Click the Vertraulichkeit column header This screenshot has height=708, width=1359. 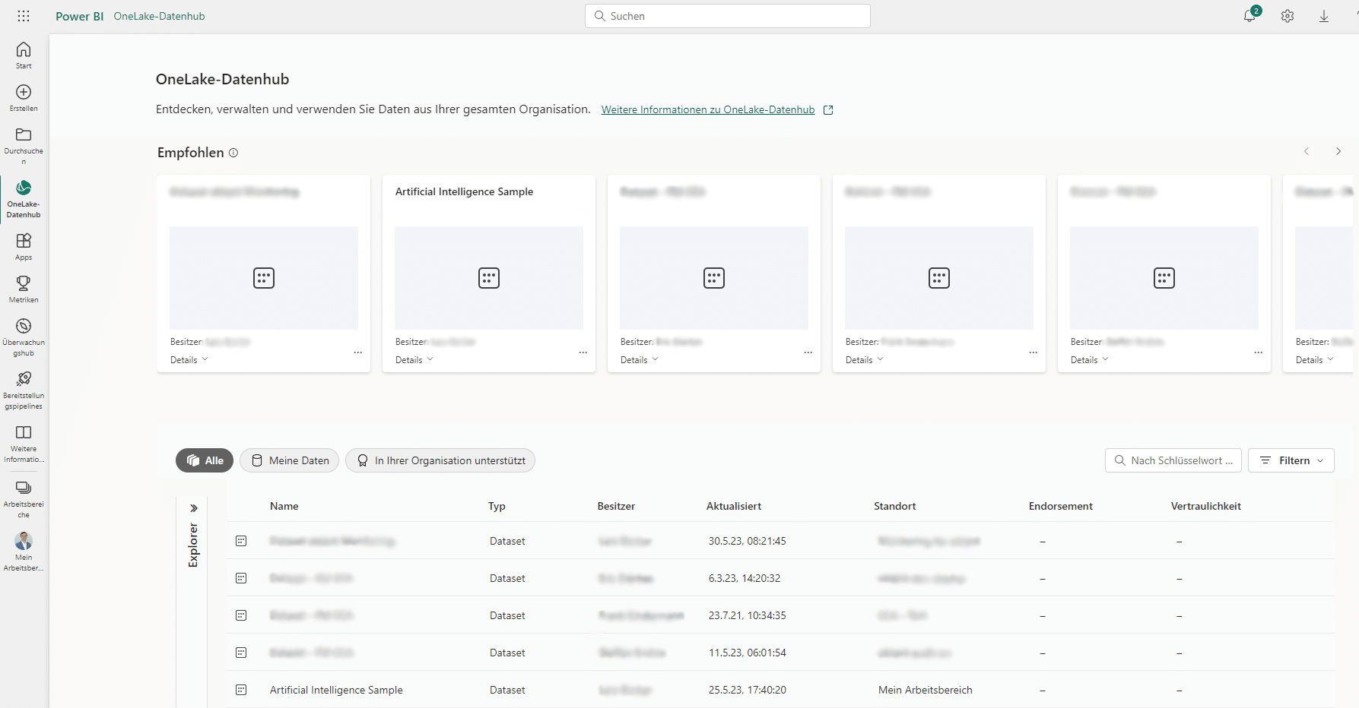[x=1206, y=506]
